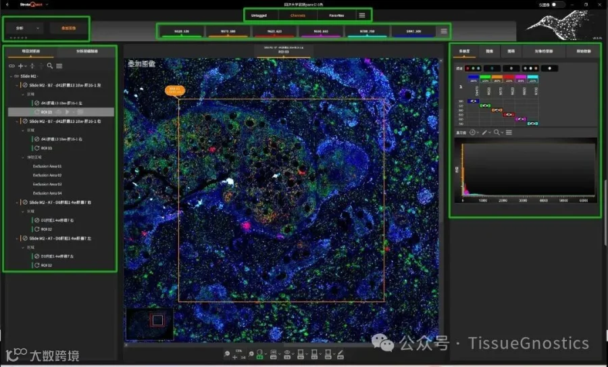This screenshot has width=608, height=367.
Task: Click the N650 channel button
Action: click(321, 31)
